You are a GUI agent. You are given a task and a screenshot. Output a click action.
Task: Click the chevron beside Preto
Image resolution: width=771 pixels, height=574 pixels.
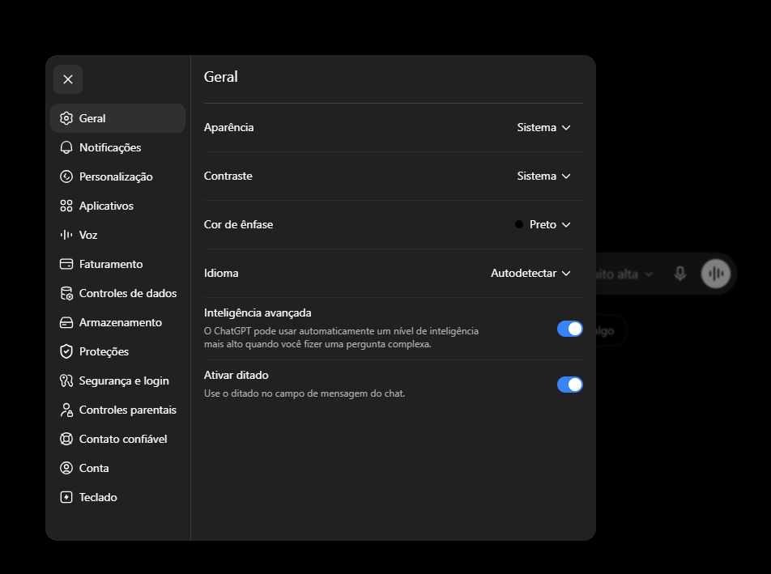point(566,225)
